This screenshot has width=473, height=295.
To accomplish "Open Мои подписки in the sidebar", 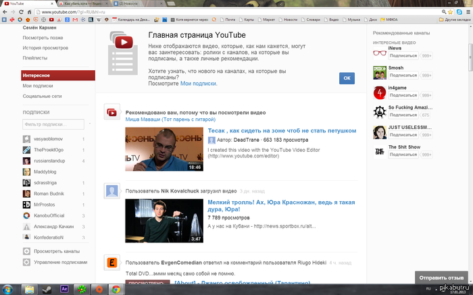I will (x=38, y=86).
